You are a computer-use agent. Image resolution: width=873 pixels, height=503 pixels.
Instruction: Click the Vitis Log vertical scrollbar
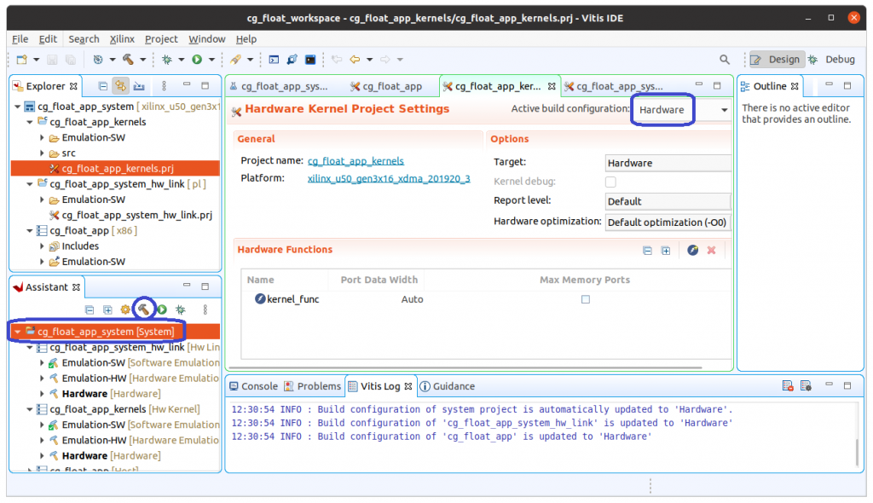[857, 453]
